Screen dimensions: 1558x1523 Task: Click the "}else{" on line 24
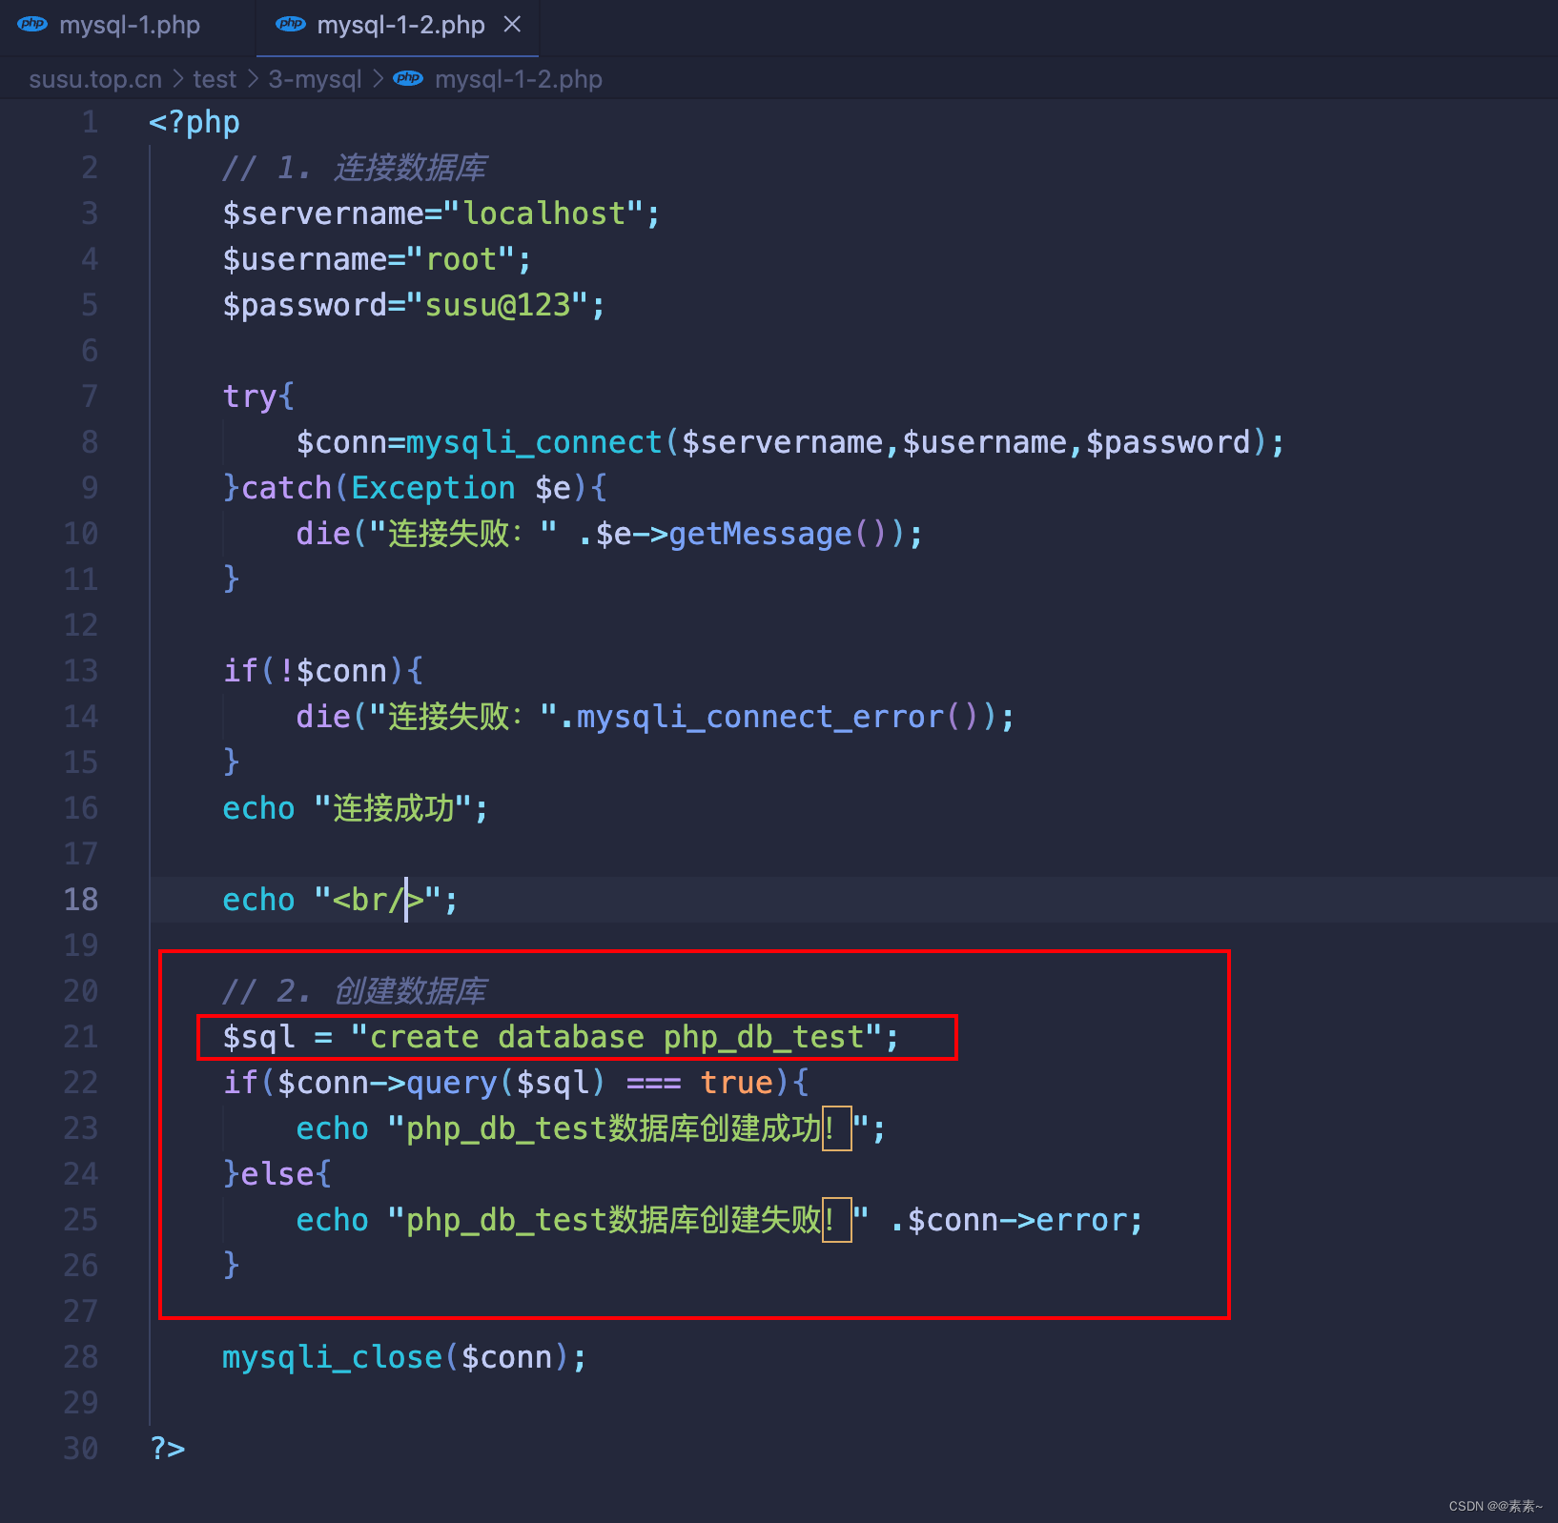(277, 1174)
